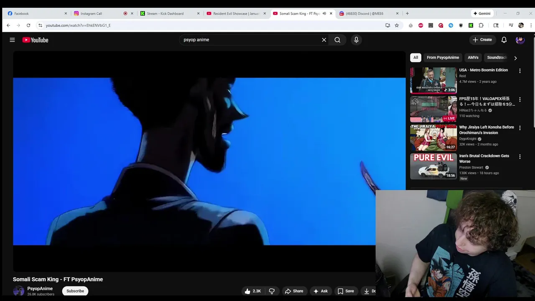Open the PsyopAnime channel avatar
The height and width of the screenshot is (301, 535).
18,291
